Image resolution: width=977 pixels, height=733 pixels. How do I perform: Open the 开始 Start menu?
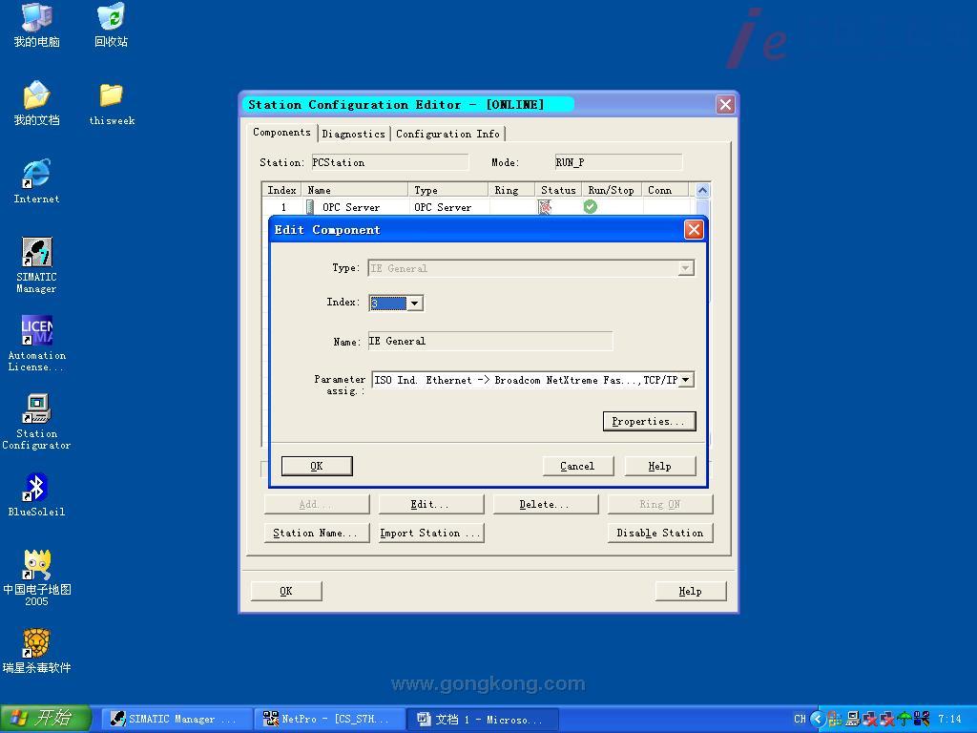46,719
